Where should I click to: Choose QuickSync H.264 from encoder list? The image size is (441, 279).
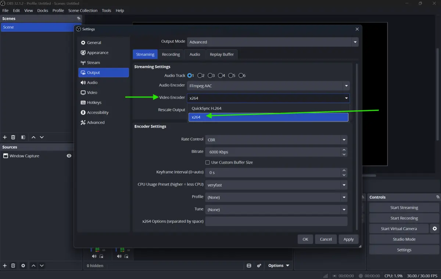coord(268,108)
